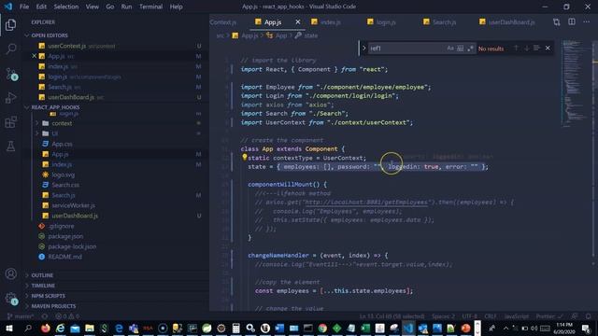
Task: Open the Run and Debug view
Action: tap(10, 98)
